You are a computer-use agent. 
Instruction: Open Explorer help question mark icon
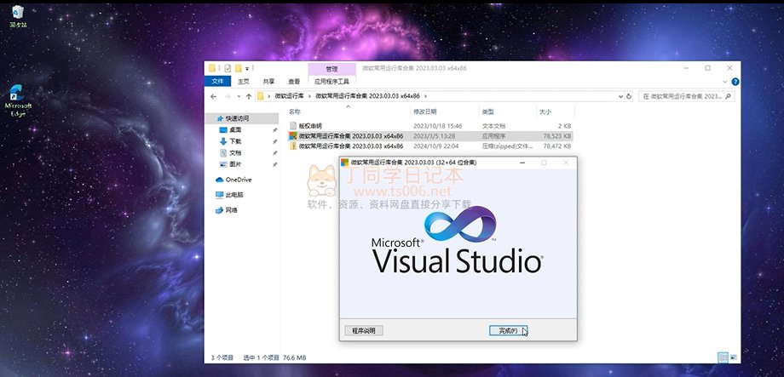pyautogui.click(x=735, y=82)
